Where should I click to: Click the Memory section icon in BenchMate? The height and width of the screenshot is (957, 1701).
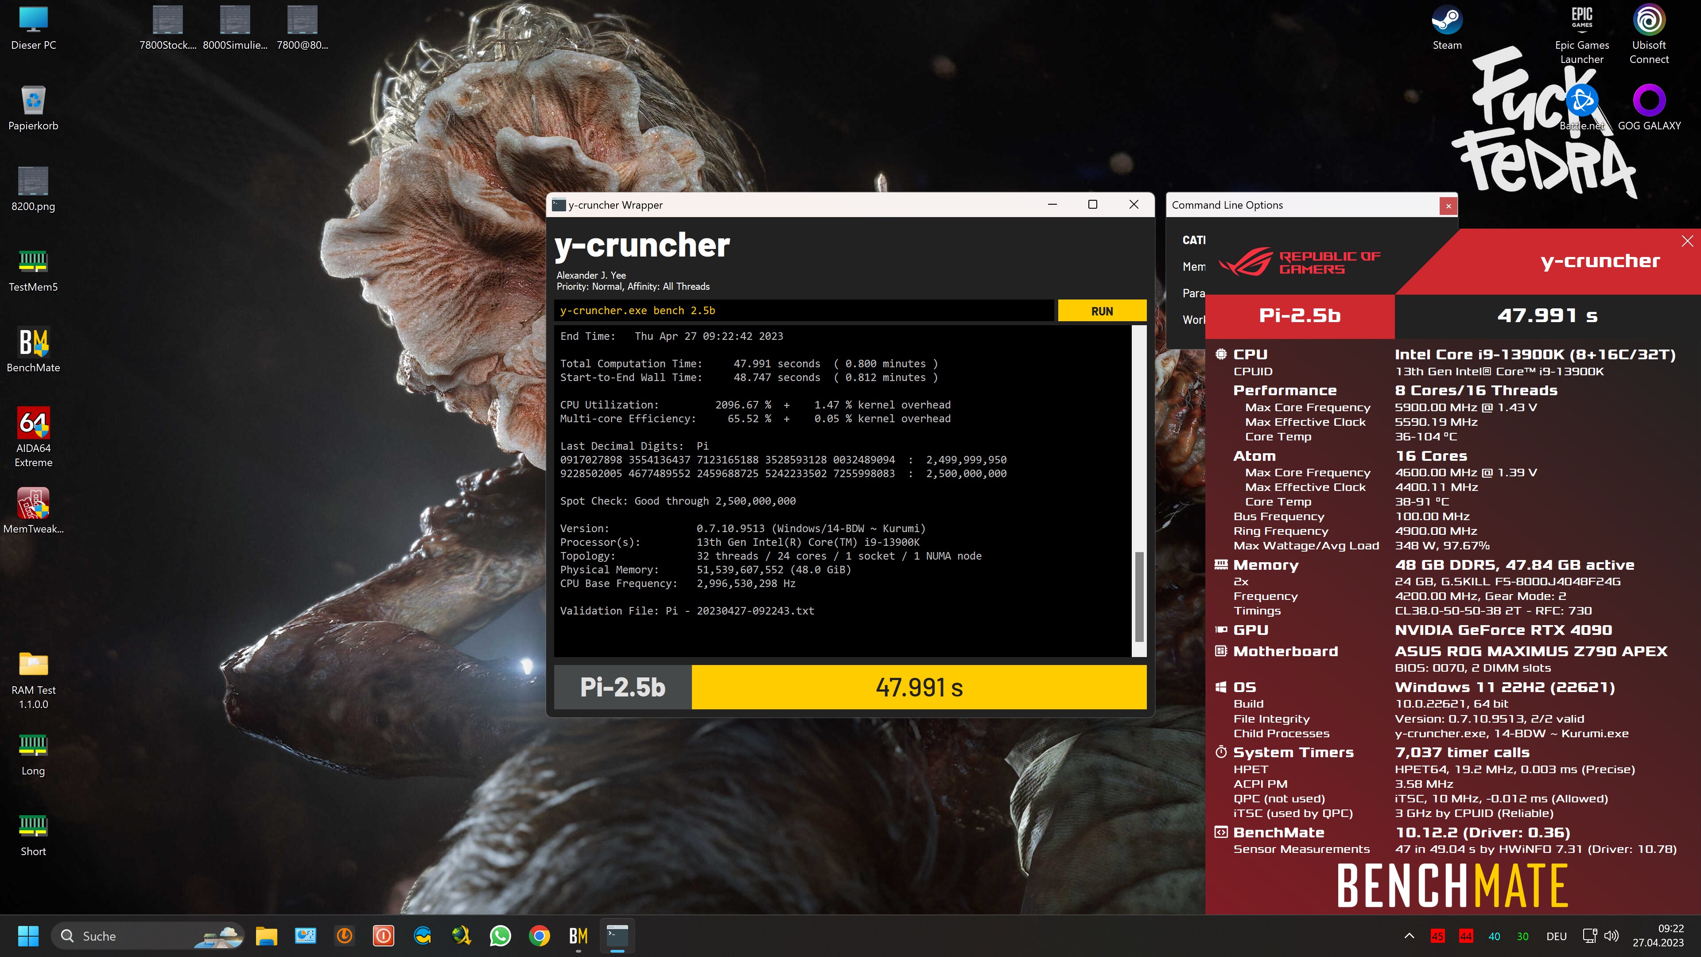pos(1221,565)
